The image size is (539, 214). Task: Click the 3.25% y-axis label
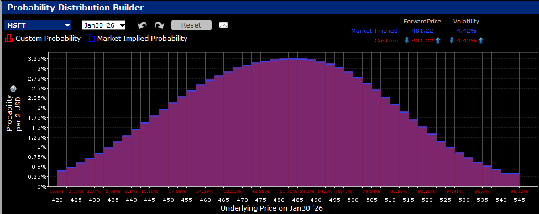pos(36,58)
